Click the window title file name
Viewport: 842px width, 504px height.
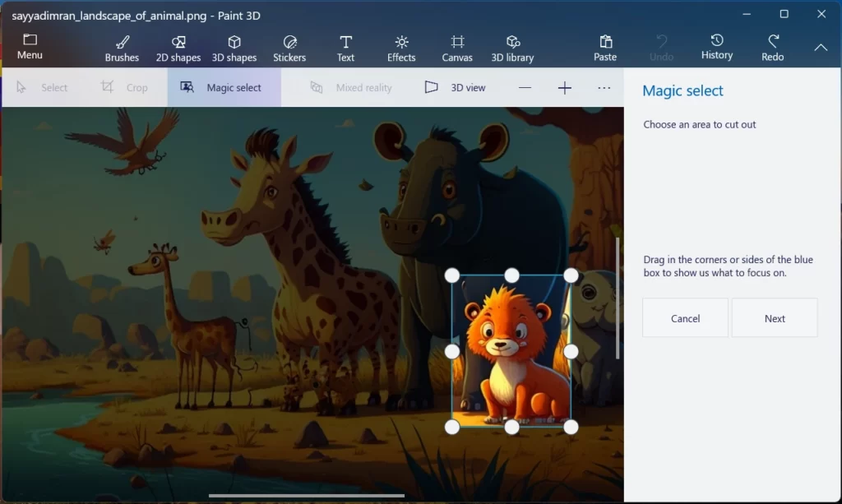click(109, 16)
